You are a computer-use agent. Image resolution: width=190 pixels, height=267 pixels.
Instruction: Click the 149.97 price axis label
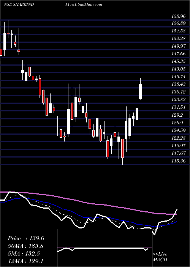(179, 46)
